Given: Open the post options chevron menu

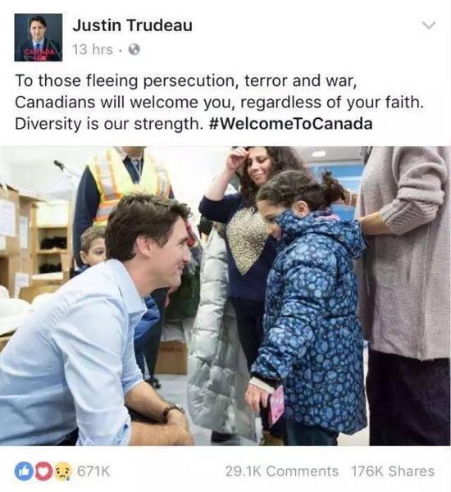Looking at the screenshot, I should 429,25.
